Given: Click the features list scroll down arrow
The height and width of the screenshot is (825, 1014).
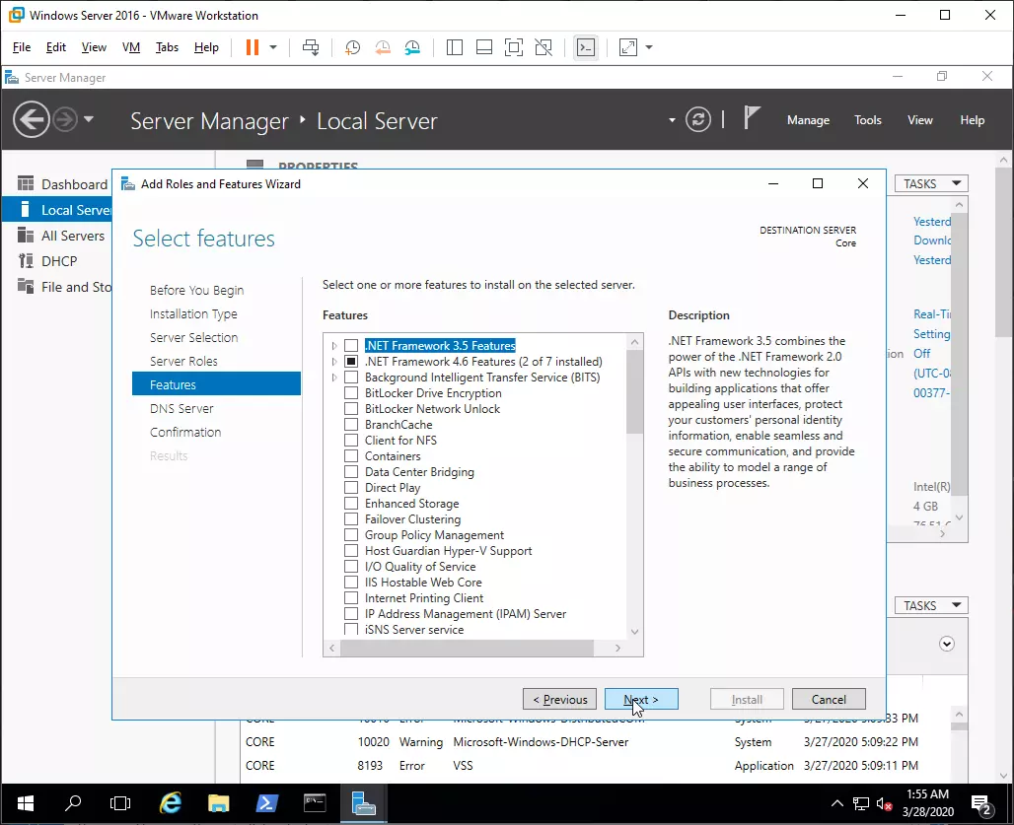Looking at the screenshot, I should [634, 631].
